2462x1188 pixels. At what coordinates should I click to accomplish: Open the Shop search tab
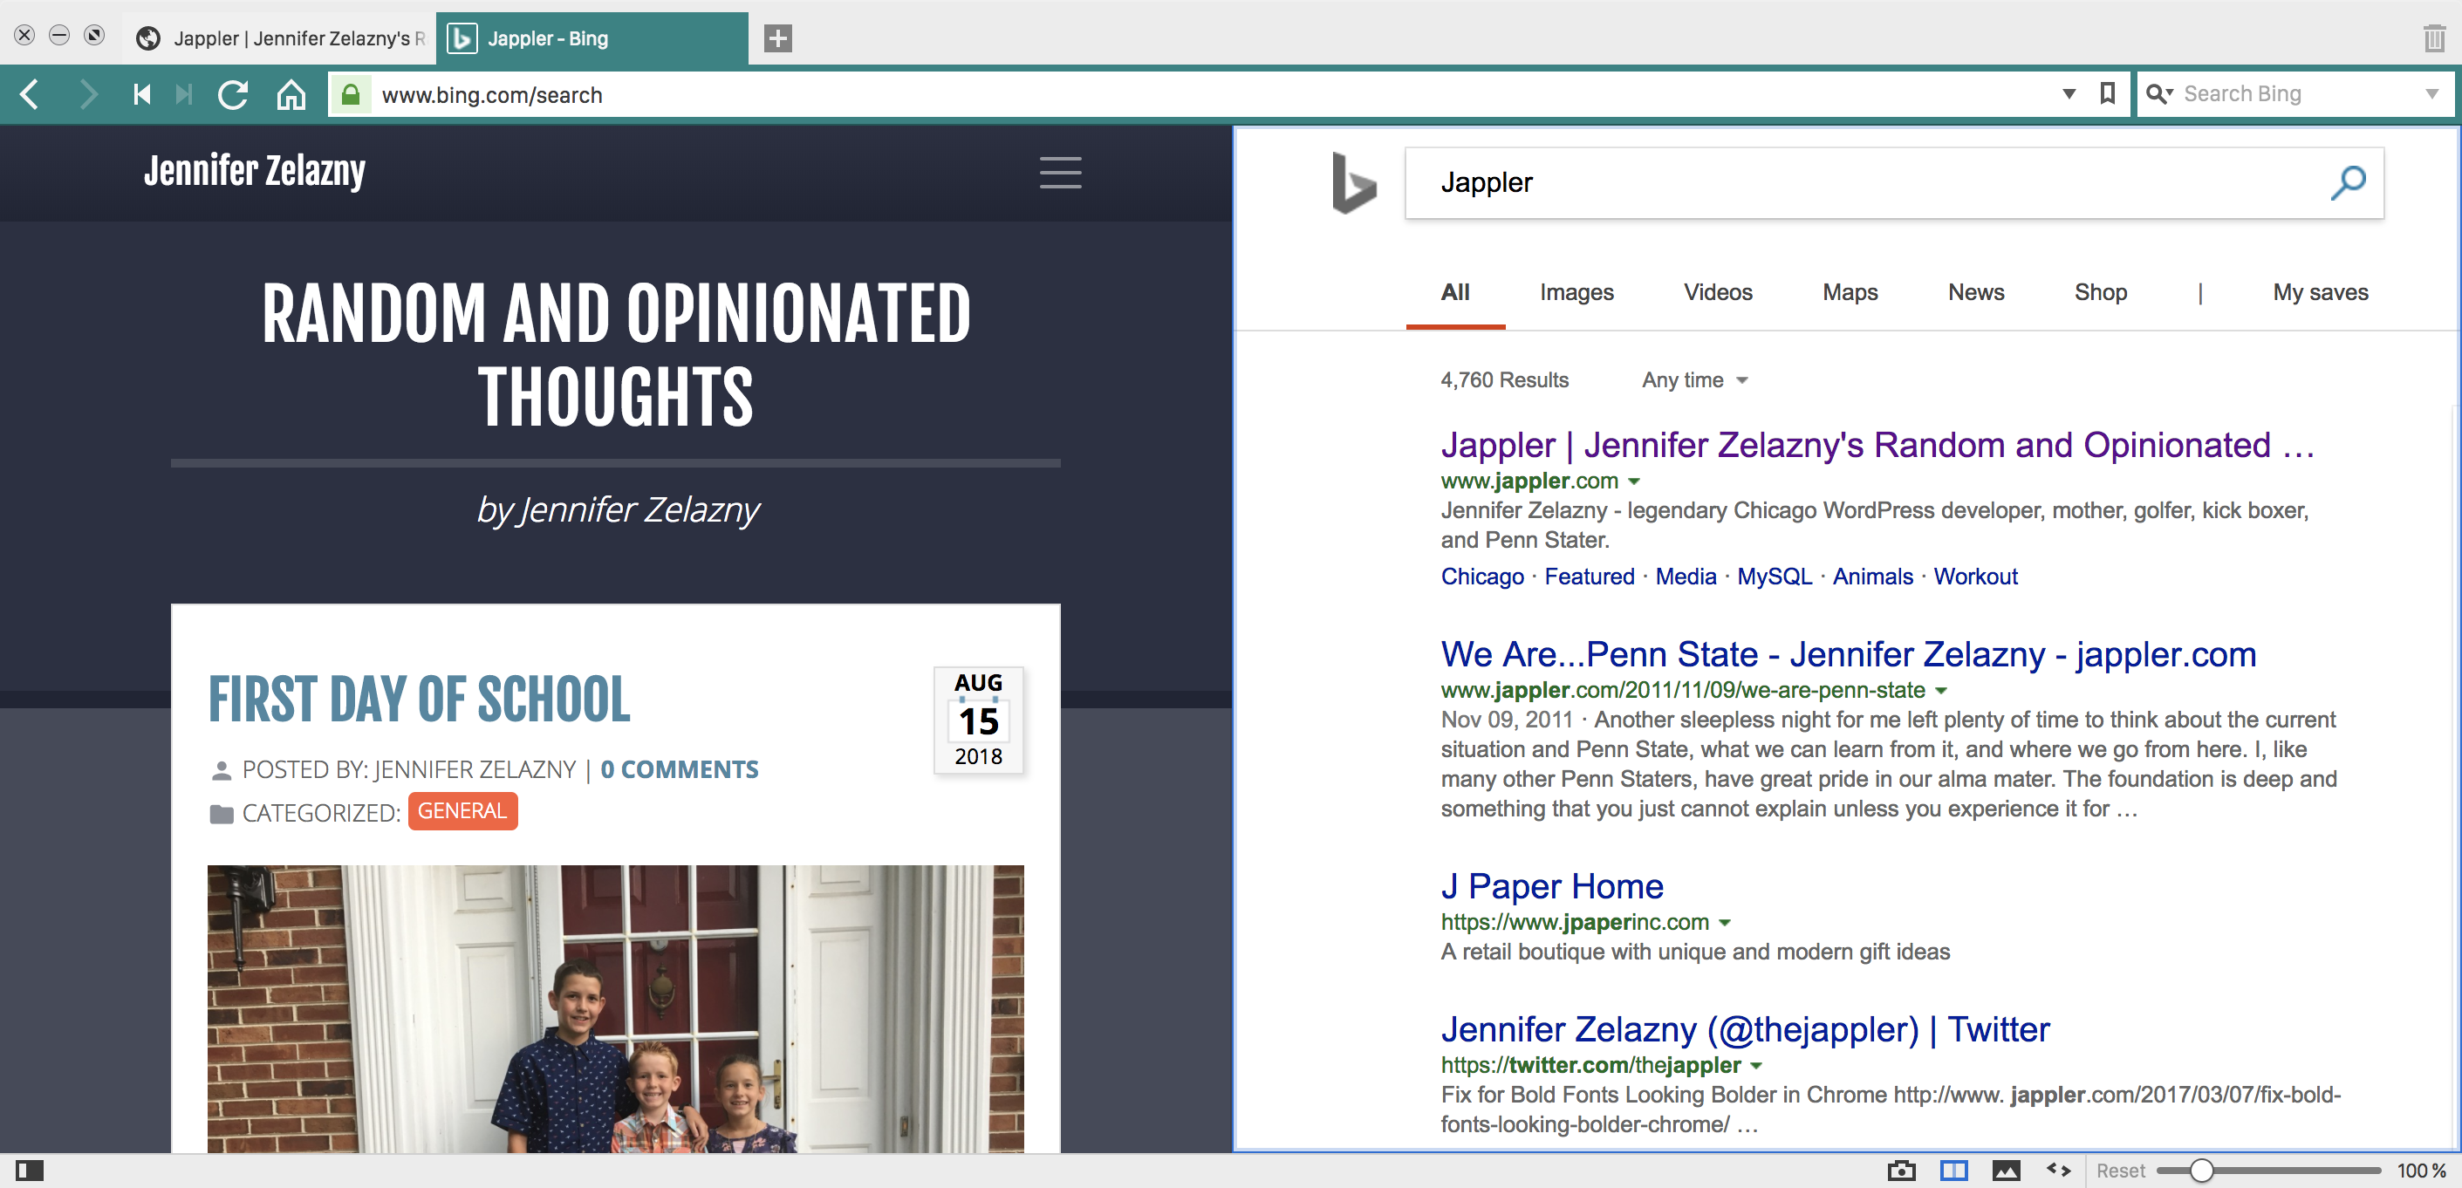tap(2100, 292)
